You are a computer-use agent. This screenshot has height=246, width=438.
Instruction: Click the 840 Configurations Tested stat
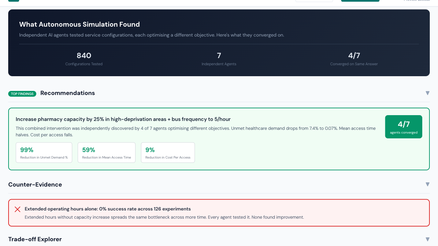[83, 58]
